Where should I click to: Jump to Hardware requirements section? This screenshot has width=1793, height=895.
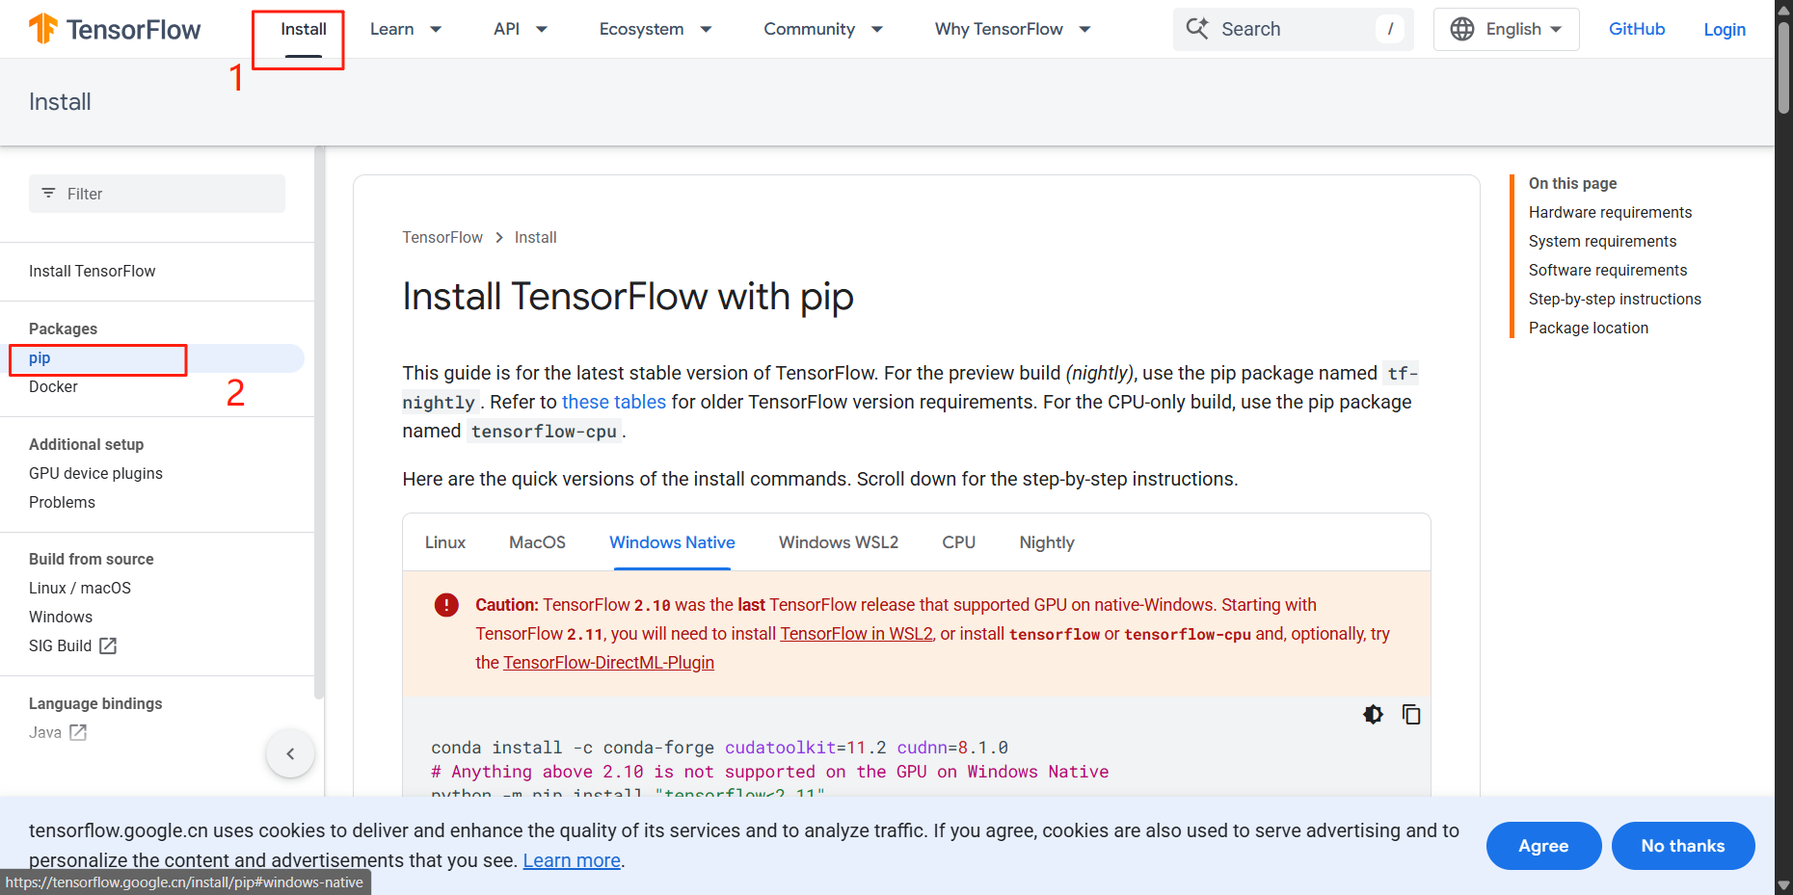pos(1610,213)
